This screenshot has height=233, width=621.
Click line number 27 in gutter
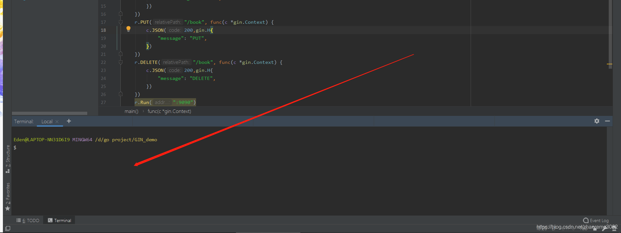click(x=103, y=102)
